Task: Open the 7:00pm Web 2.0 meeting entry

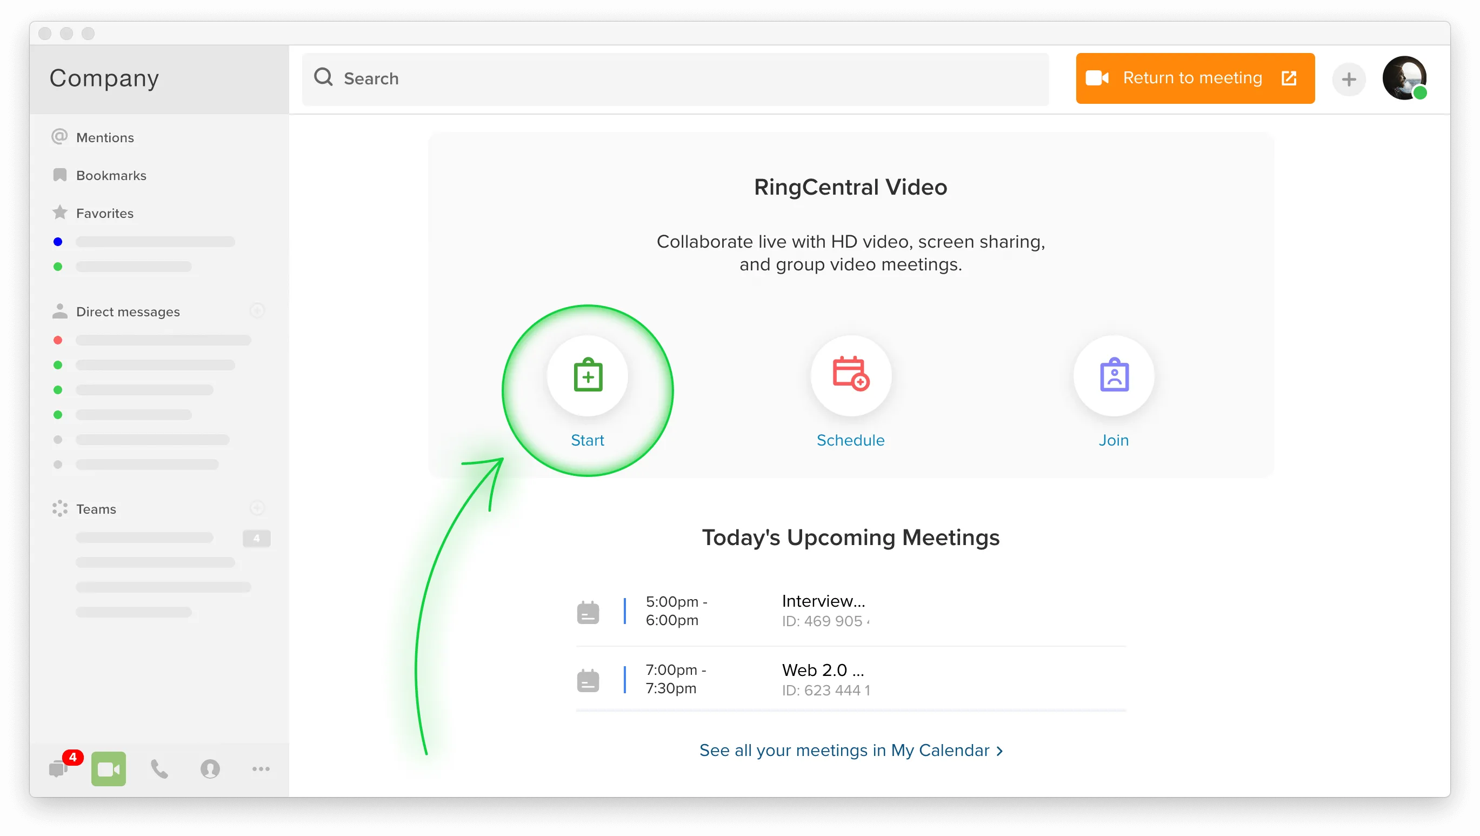Action: pyautogui.click(x=823, y=680)
